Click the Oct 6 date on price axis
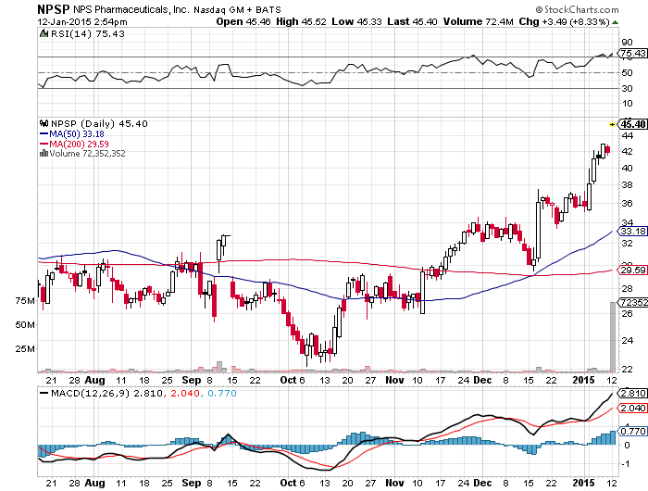 point(293,380)
